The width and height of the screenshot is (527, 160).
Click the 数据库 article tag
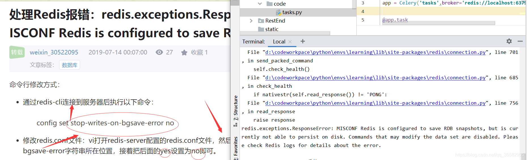tap(69, 65)
